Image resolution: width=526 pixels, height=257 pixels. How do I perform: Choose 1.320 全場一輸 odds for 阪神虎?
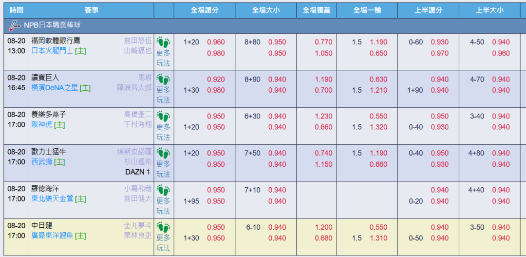378,127
